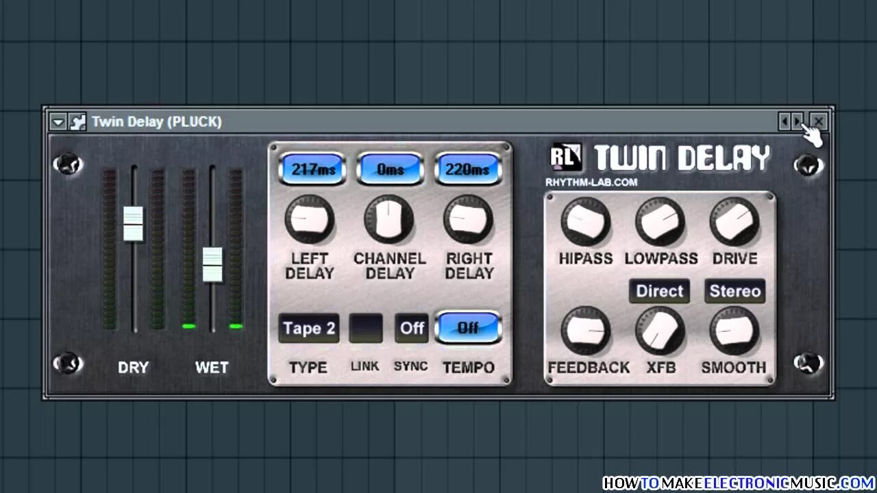Click the LEFT DELAY knob
The image size is (877, 493).
[310, 220]
